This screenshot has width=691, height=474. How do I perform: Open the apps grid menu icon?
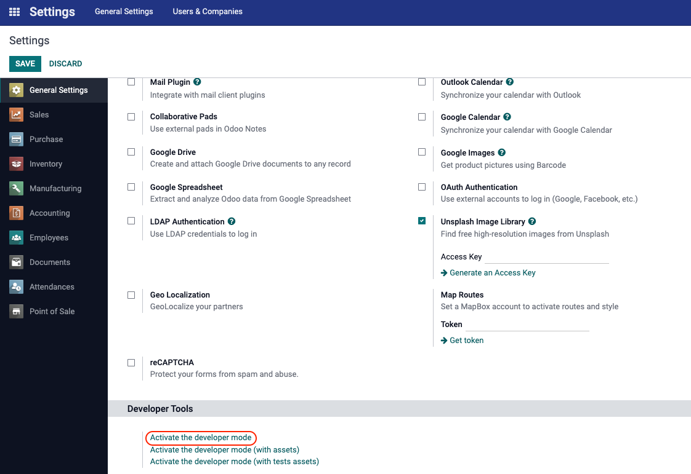(x=14, y=12)
